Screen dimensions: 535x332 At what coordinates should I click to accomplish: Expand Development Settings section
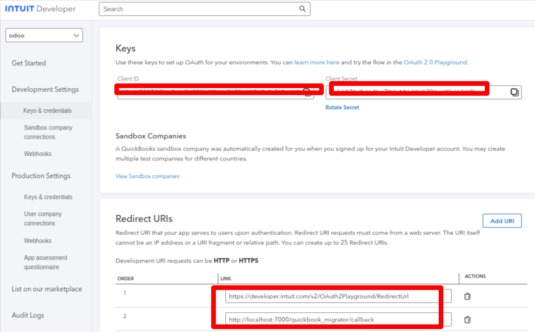coord(45,89)
